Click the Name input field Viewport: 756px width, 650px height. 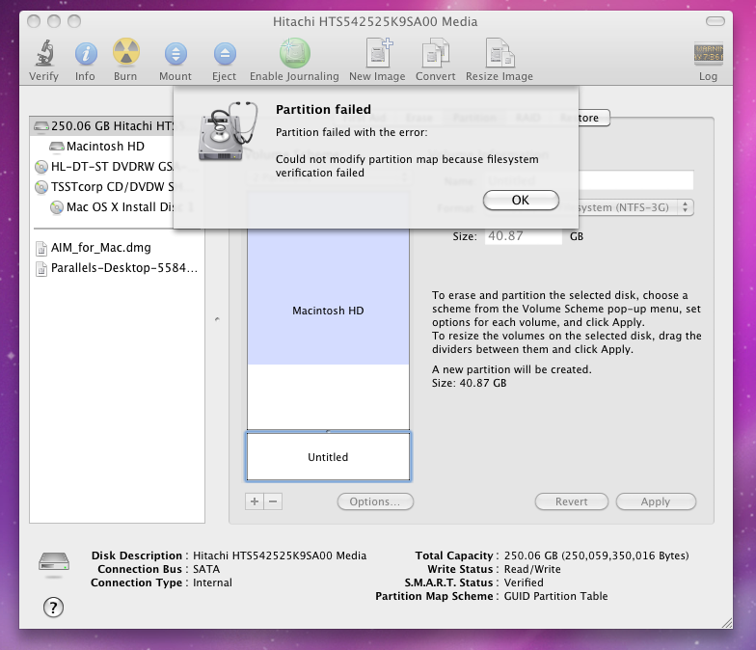[636, 180]
